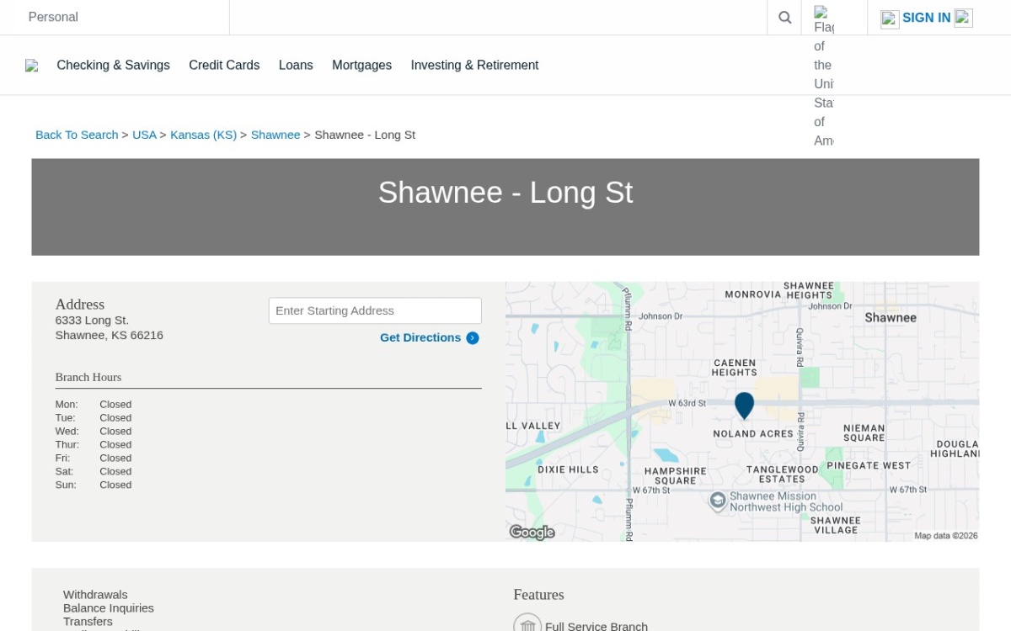Click the map near Noland Acres
The width and height of the screenshot is (1011, 631).
tap(753, 434)
